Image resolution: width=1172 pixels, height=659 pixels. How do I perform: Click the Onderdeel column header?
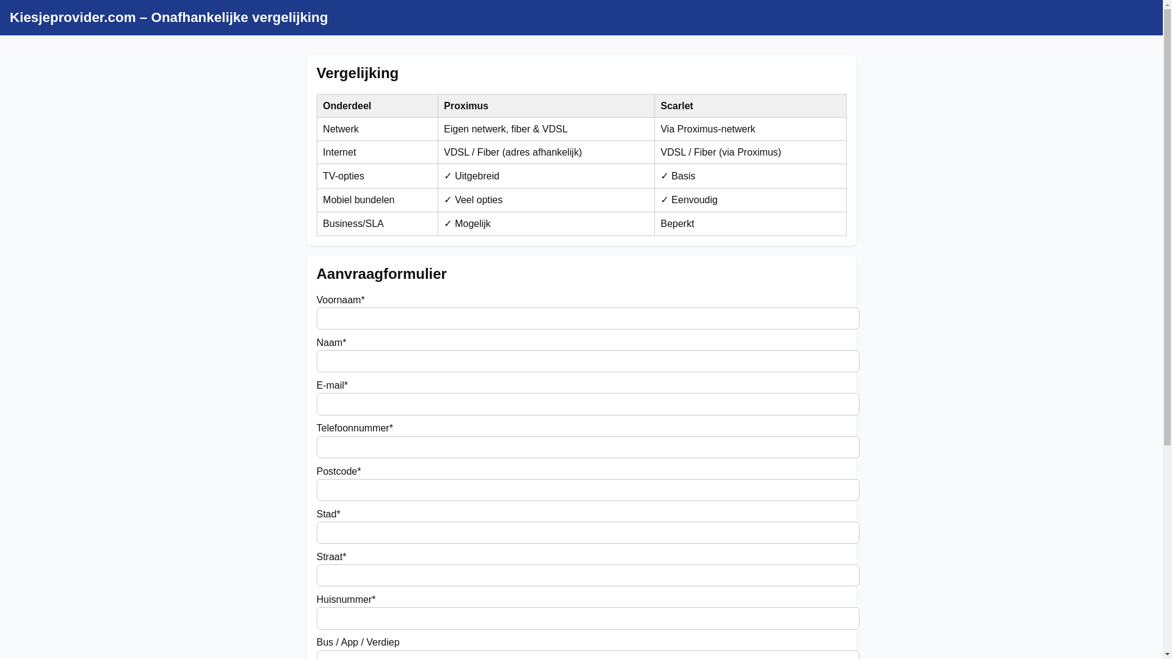tap(377, 106)
